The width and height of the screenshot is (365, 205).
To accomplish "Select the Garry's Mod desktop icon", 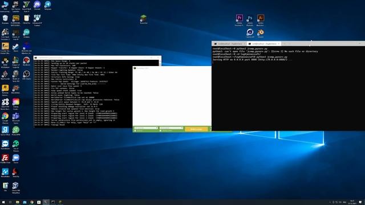I will coord(5,131).
